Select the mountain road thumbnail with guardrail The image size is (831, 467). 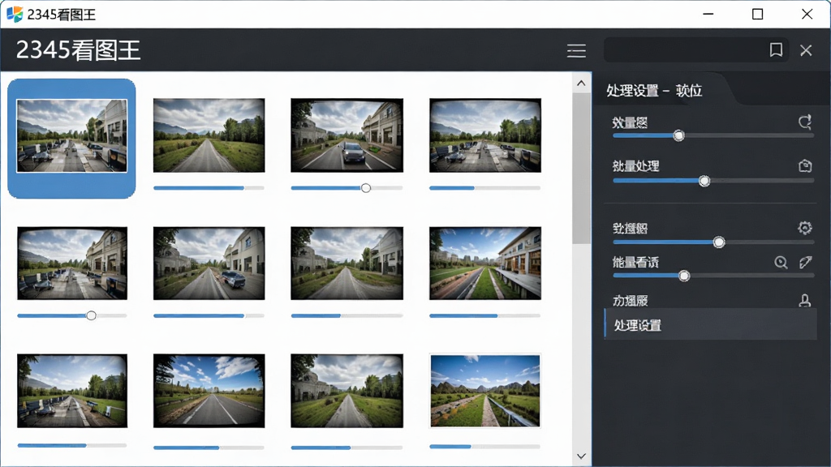(485, 390)
